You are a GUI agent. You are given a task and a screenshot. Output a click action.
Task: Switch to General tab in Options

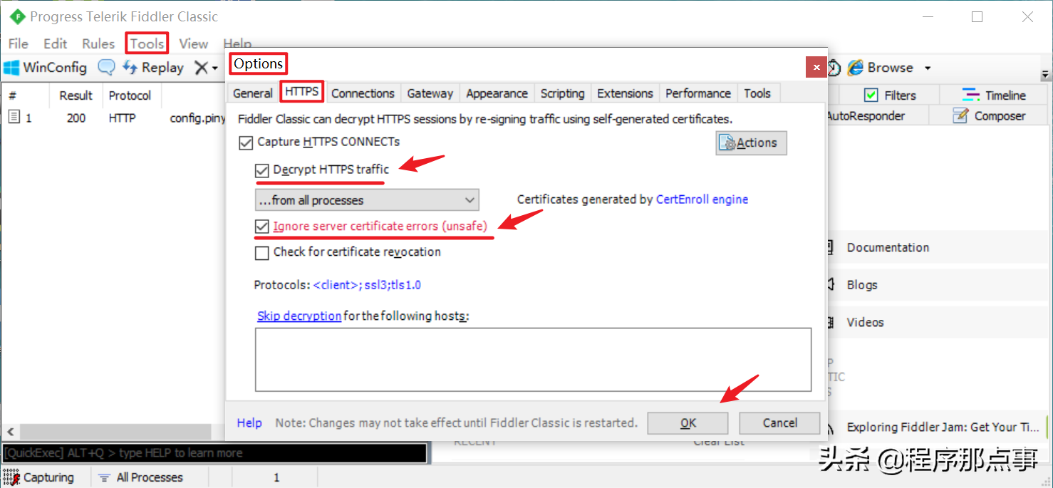tap(253, 93)
